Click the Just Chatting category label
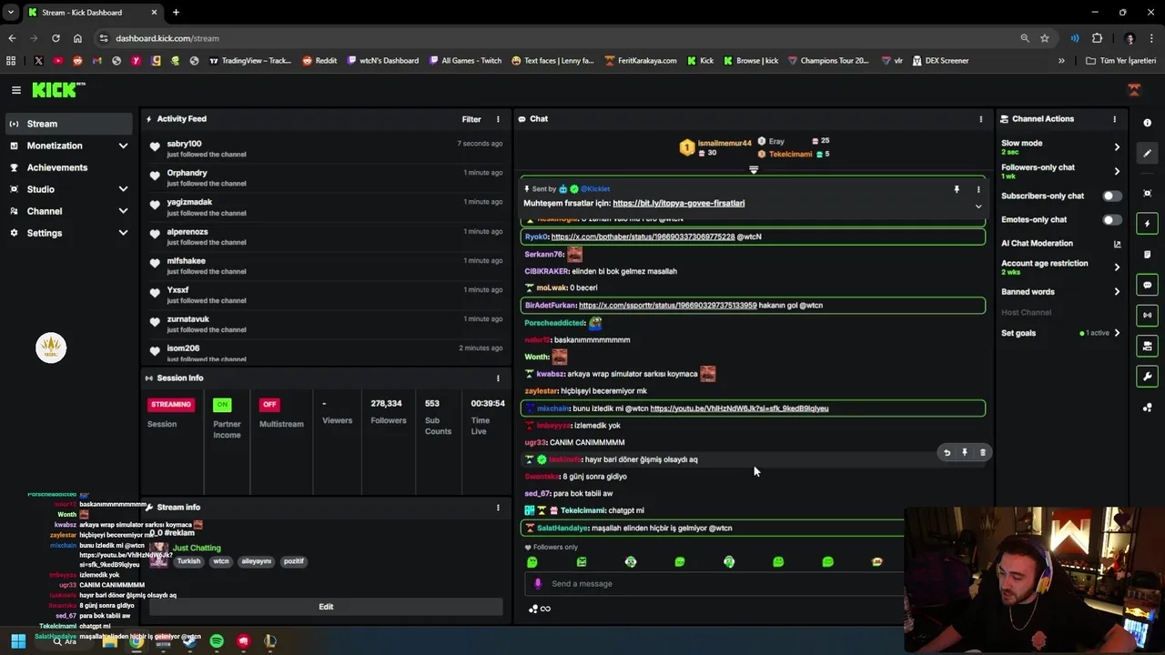The width and height of the screenshot is (1165, 655). (197, 548)
